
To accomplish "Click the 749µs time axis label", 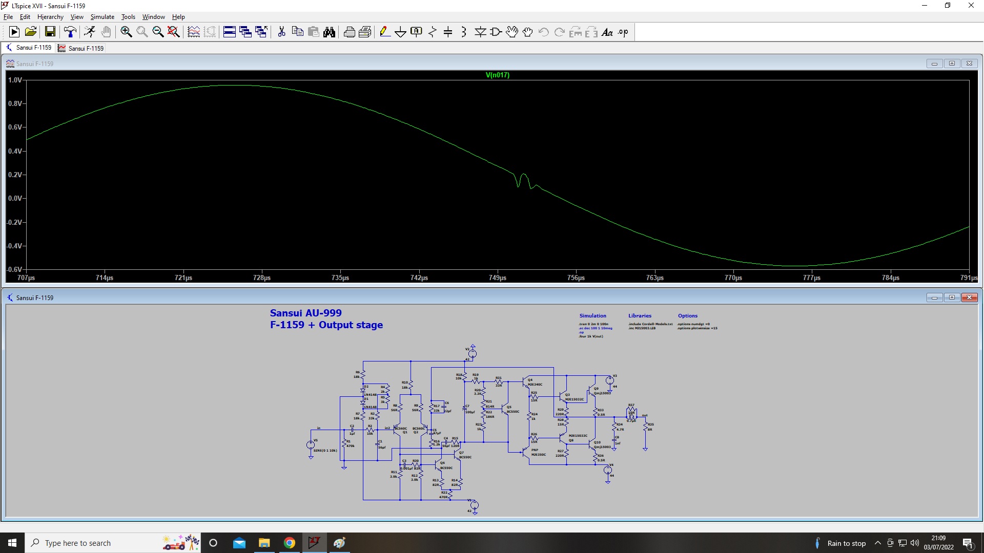I will [497, 278].
